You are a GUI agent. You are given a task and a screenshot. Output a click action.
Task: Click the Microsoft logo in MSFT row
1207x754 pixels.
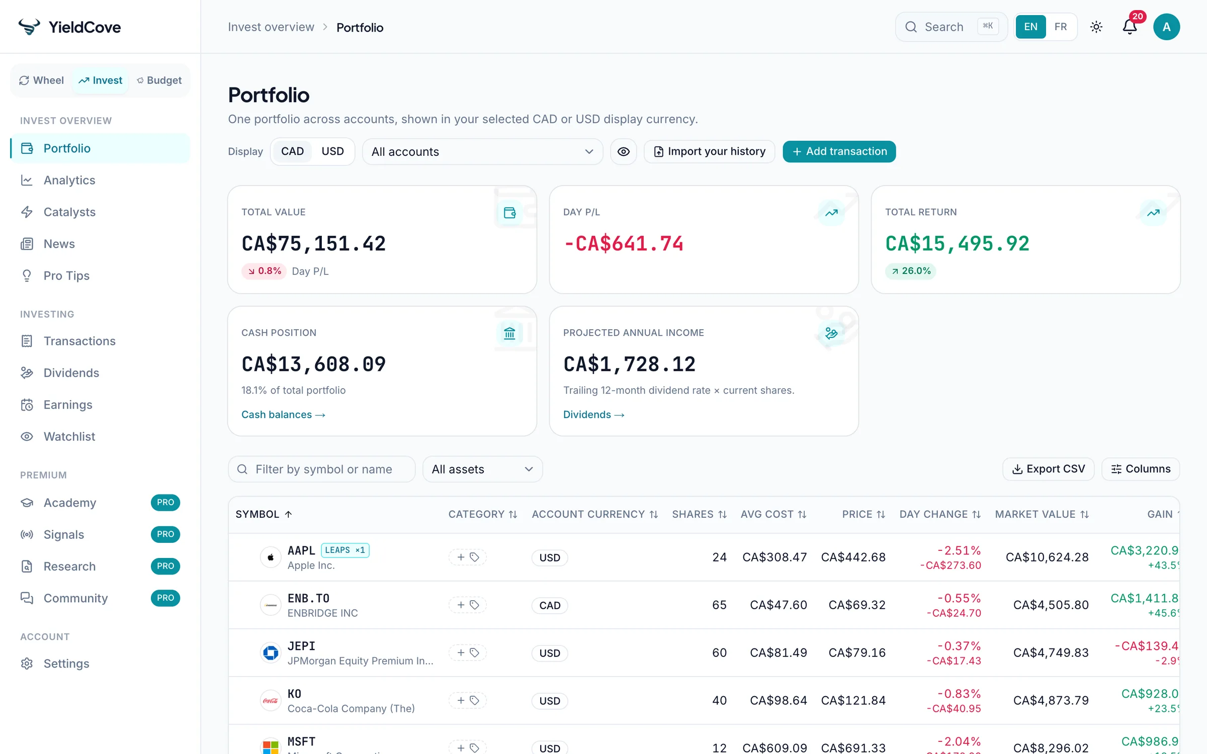(x=271, y=746)
